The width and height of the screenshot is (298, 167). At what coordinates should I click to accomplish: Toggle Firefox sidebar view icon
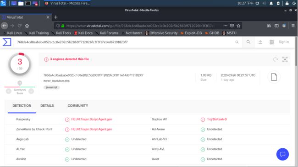coord(276,26)
